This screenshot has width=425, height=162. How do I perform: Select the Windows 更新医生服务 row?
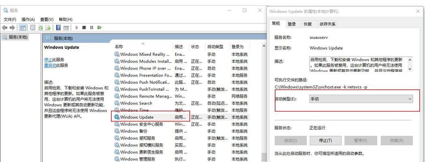coord(181,152)
